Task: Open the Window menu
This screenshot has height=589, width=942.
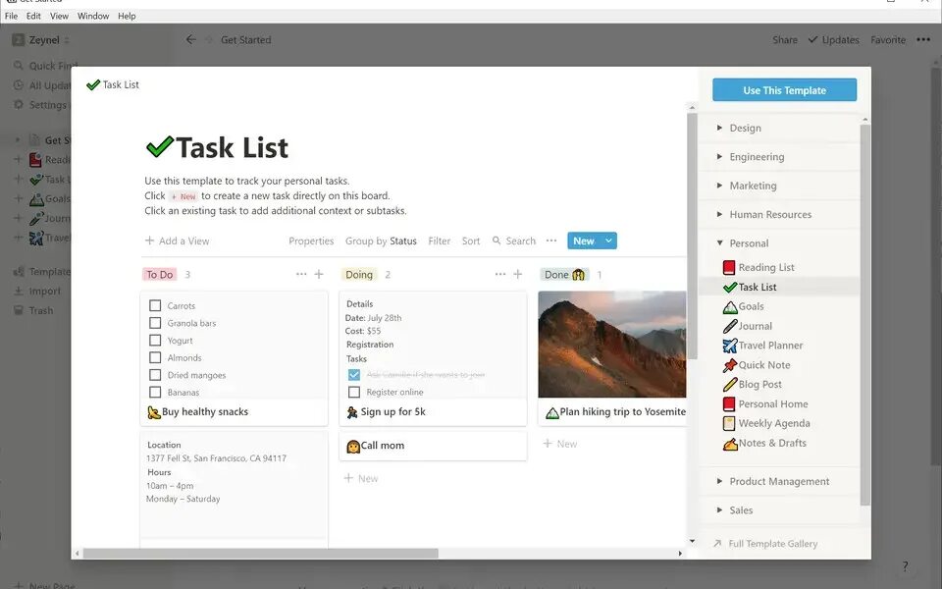Action: click(93, 16)
